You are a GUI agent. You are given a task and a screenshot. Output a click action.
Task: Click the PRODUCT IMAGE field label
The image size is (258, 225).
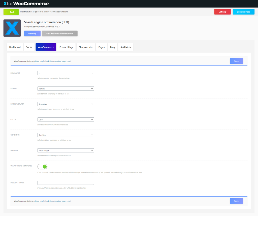[17, 183]
